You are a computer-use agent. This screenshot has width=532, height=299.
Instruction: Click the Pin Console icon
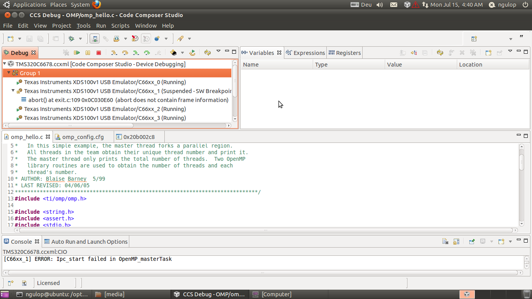[472, 241]
